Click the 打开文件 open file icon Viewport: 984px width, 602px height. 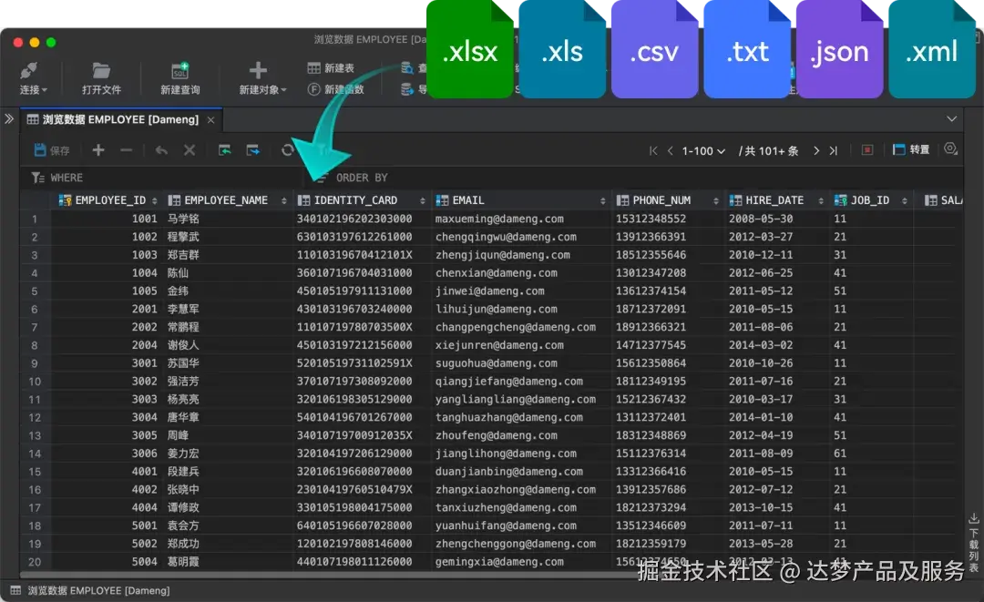click(101, 71)
